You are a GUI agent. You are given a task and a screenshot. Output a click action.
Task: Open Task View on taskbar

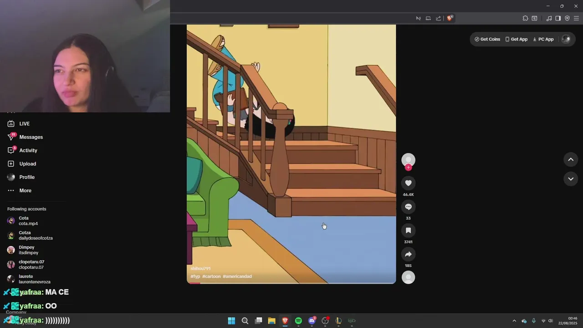click(x=258, y=321)
